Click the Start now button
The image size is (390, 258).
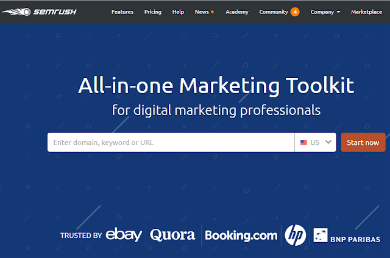(x=363, y=142)
